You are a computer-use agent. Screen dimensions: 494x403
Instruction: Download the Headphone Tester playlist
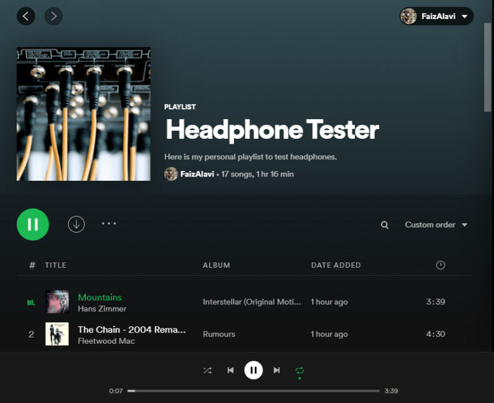pyautogui.click(x=76, y=225)
